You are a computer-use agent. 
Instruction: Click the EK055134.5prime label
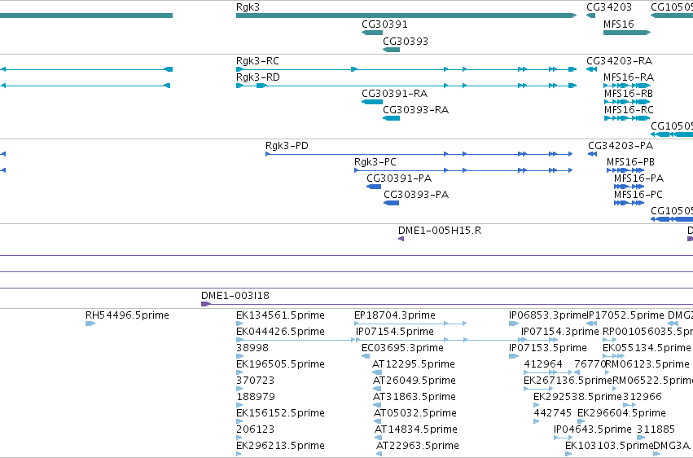(x=647, y=348)
